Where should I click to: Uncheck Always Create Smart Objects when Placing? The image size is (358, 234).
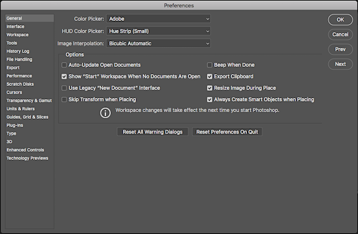point(209,100)
